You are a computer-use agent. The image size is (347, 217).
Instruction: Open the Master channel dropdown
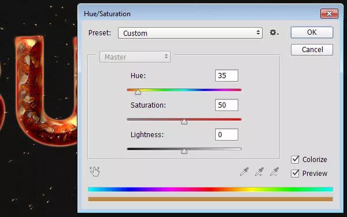(x=135, y=57)
